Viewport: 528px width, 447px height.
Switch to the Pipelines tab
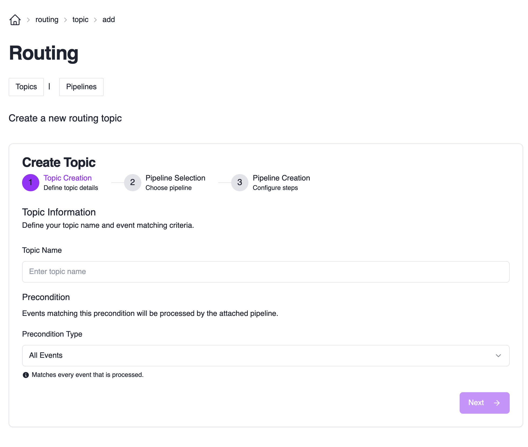[x=81, y=87]
